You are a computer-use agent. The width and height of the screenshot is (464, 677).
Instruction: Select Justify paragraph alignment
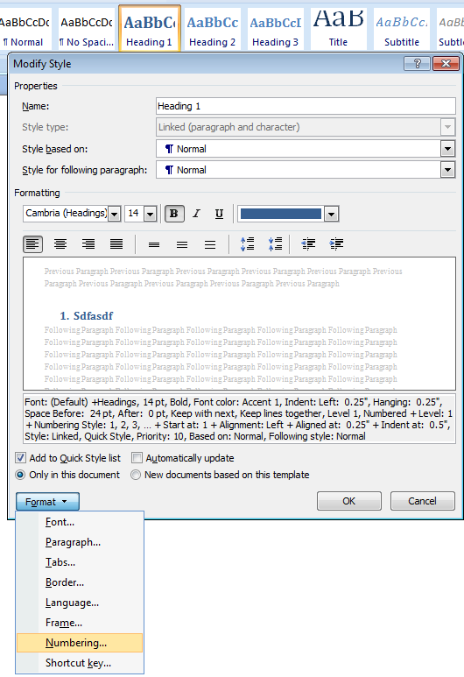[116, 244]
